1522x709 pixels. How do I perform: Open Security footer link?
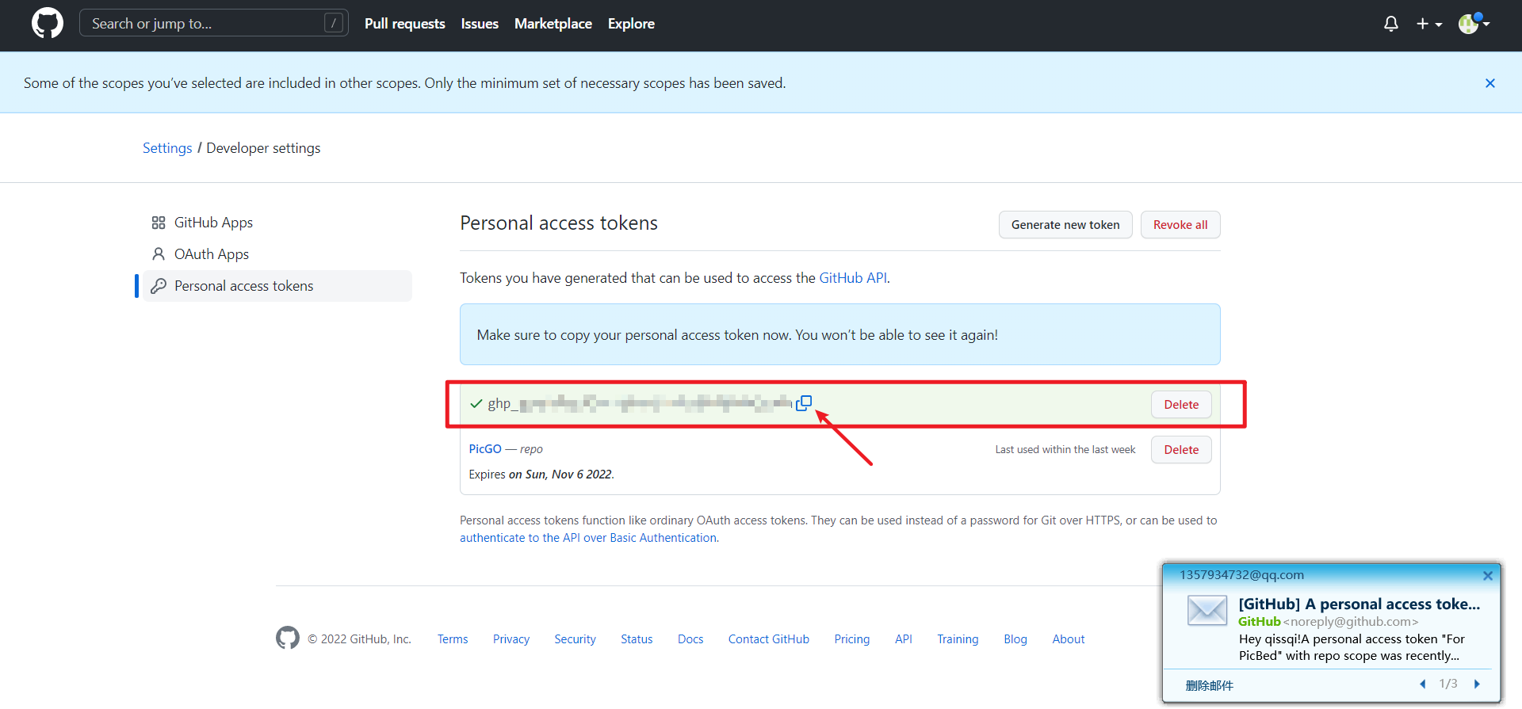tap(575, 639)
